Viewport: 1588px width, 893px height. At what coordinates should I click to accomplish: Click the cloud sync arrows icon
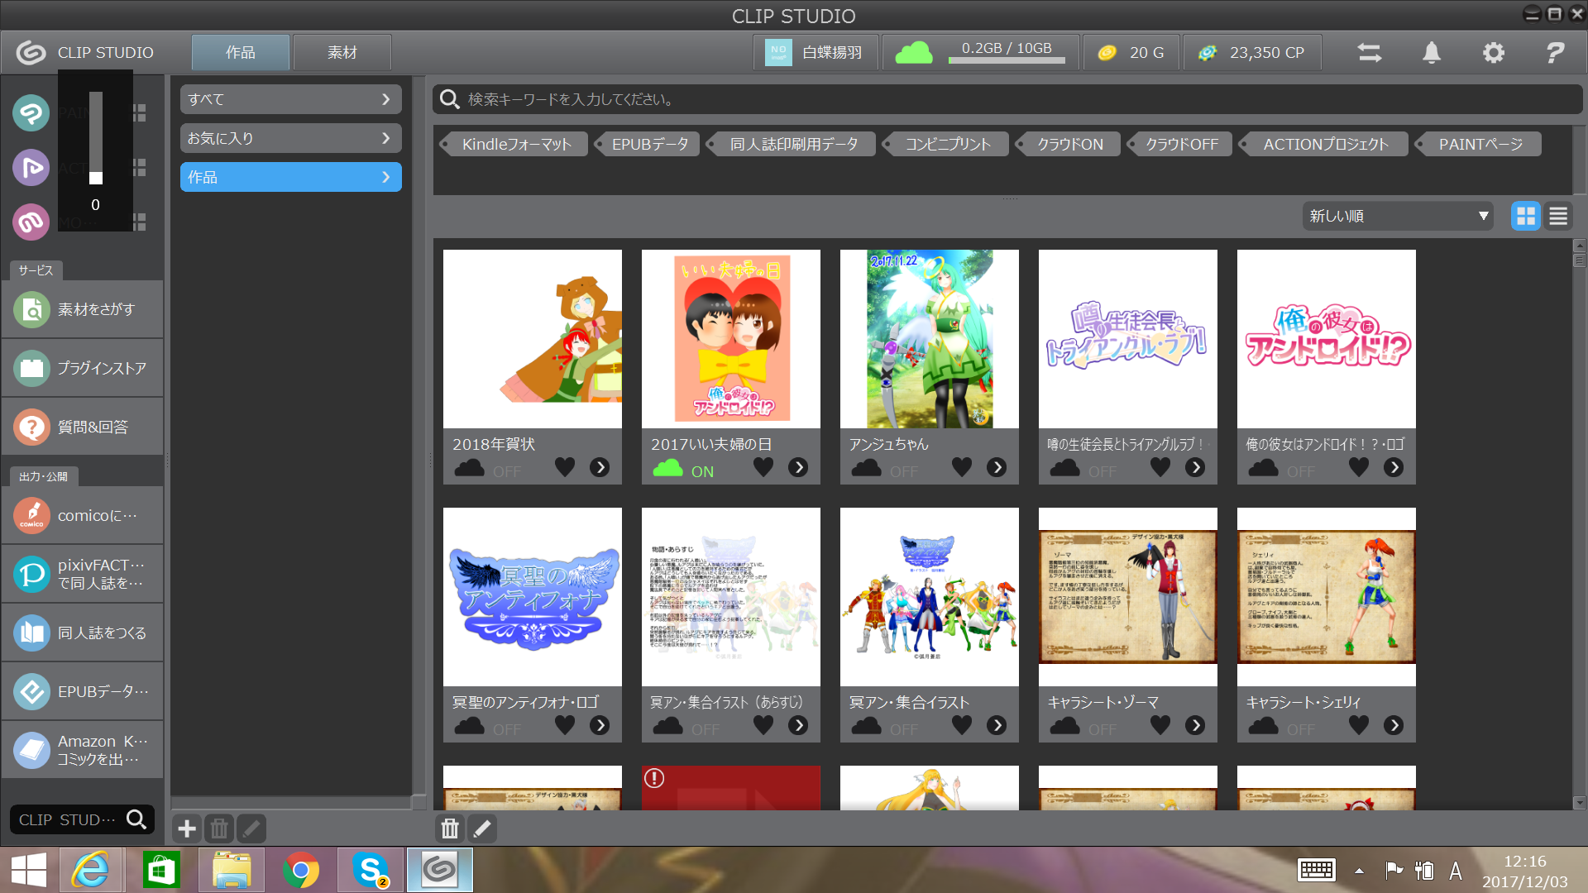pos(1369,53)
